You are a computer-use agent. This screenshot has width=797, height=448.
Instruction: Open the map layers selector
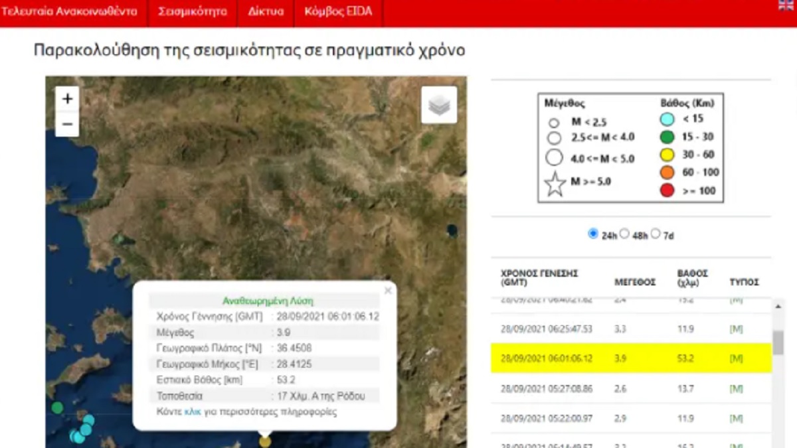pyautogui.click(x=439, y=105)
